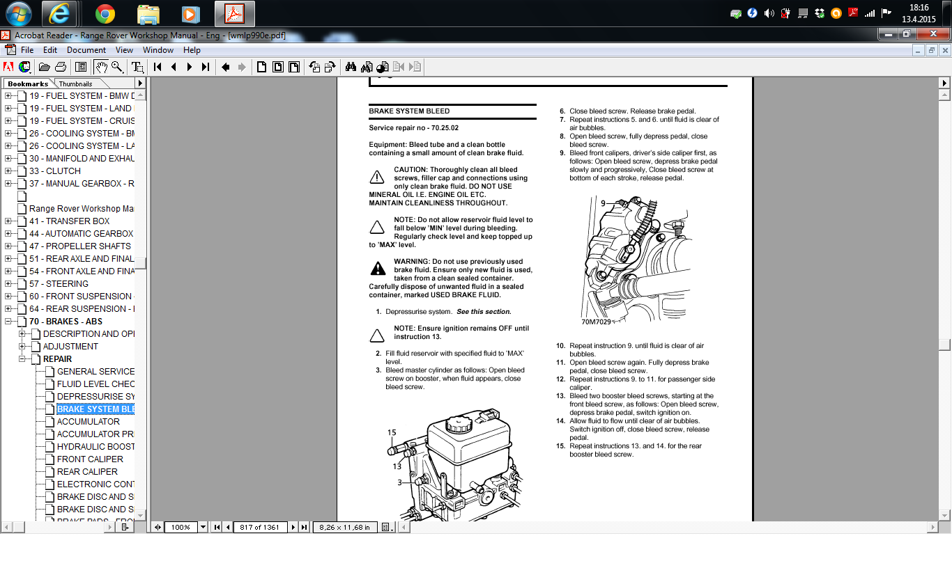Click the page number field 817 of 1361

(259, 527)
